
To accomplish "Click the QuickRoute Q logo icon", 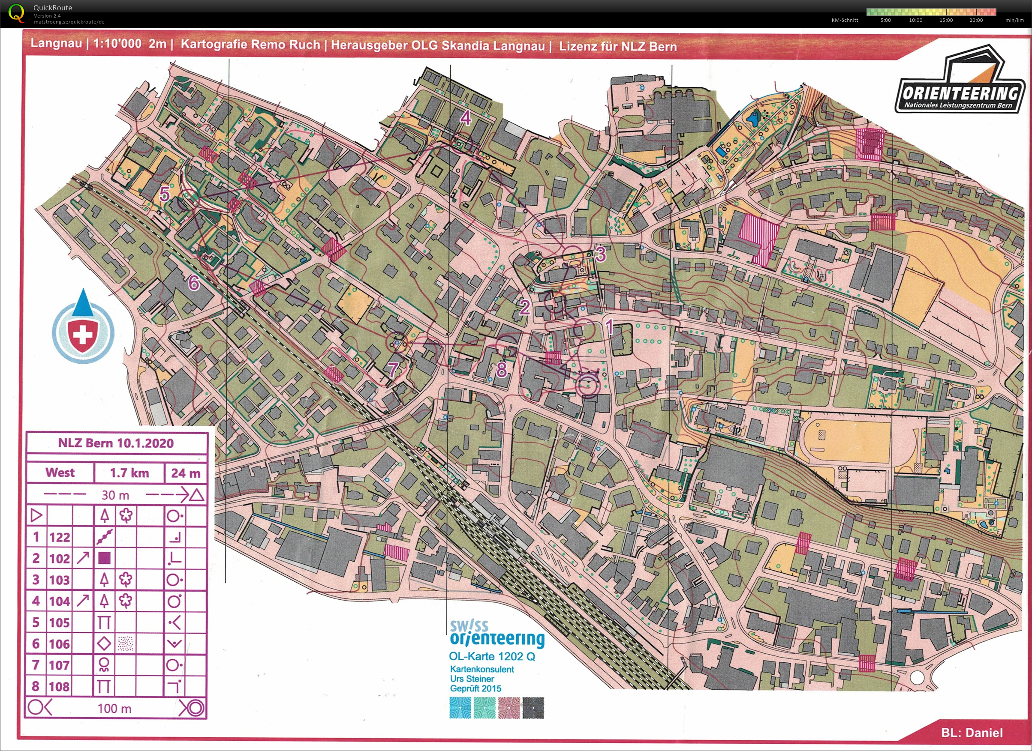I will point(16,13).
